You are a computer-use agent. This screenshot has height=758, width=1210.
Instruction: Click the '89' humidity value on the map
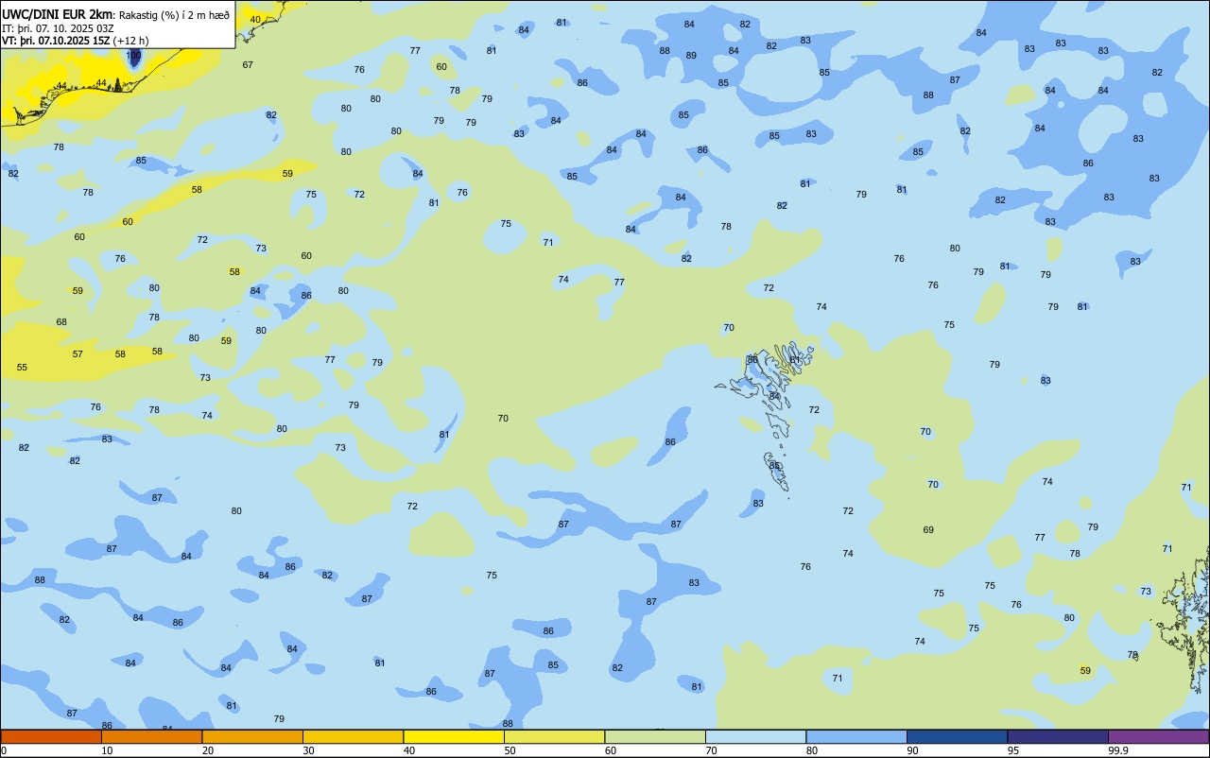tap(691, 56)
